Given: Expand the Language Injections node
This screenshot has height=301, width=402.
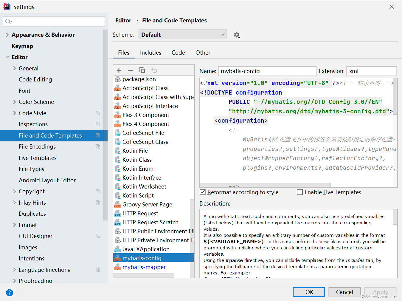Looking at the screenshot, I should [x=15, y=270].
